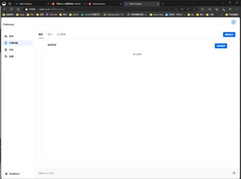The width and height of the screenshot is (241, 179).
Task: Click the GitHub icon in the footer
Action: pos(234,173)
